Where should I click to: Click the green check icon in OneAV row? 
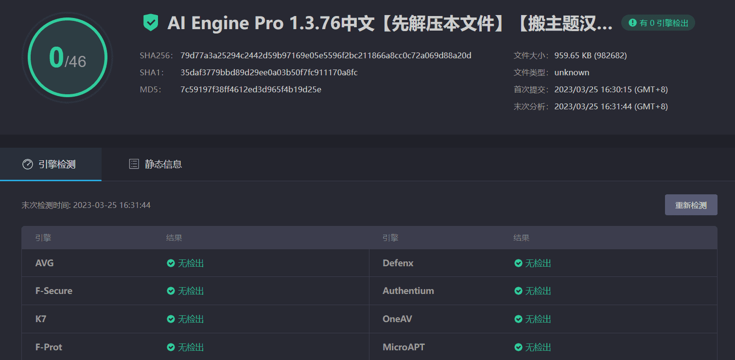tap(518, 319)
